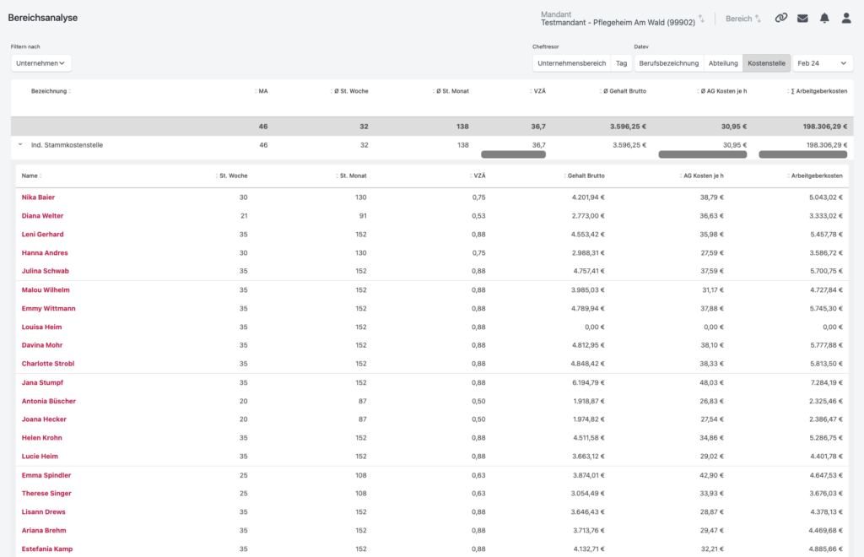Open employee Diana Welter
The width and height of the screenshot is (864, 557).
42,216
